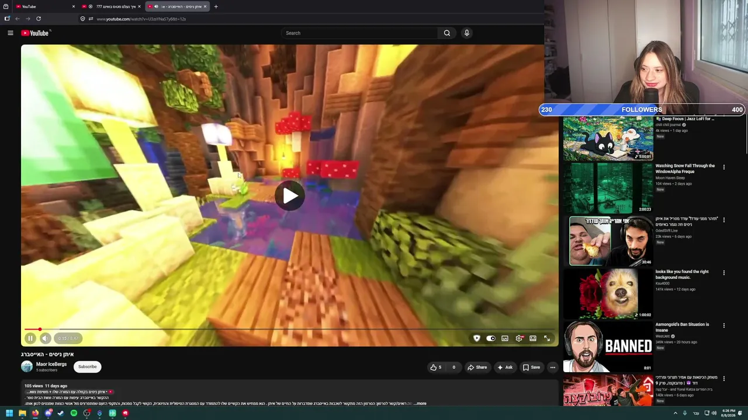Click the large play overlay button
Screen dimensions: 748x420
point(290,195)
